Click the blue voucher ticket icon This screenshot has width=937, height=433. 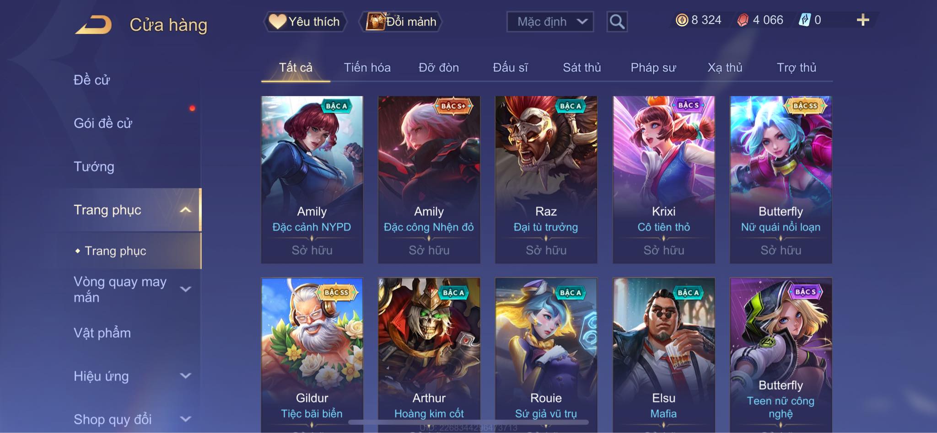pyautogui.click(x=804, y=20)
